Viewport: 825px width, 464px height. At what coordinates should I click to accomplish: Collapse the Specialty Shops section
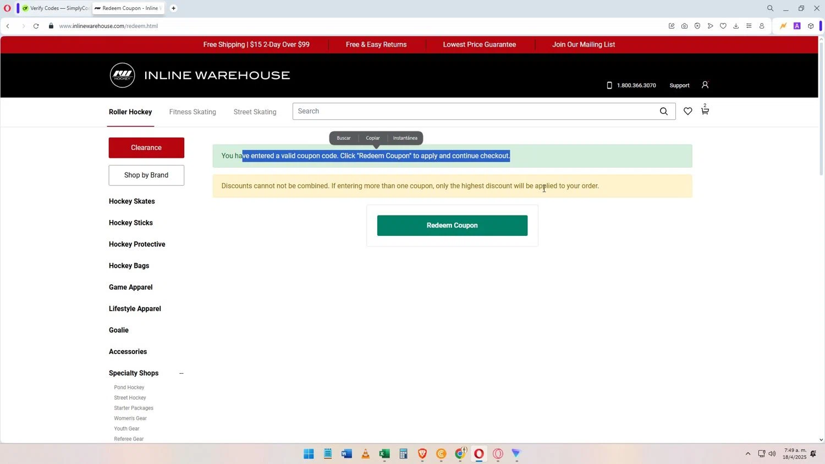(x=182, y=373)
